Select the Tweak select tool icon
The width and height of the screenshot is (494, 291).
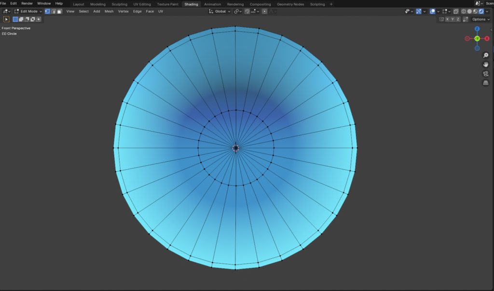point(6,19)
